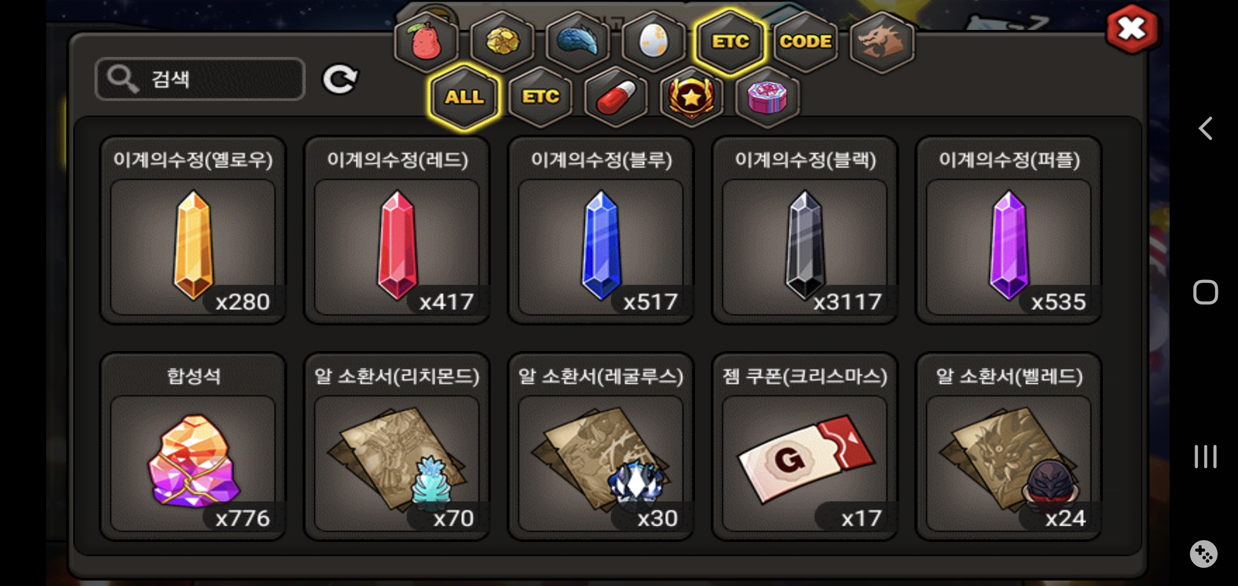Select the 이계의수정(블랙) black crystal item
This screenshot has width=1238, height=586.
click(805, 230)
